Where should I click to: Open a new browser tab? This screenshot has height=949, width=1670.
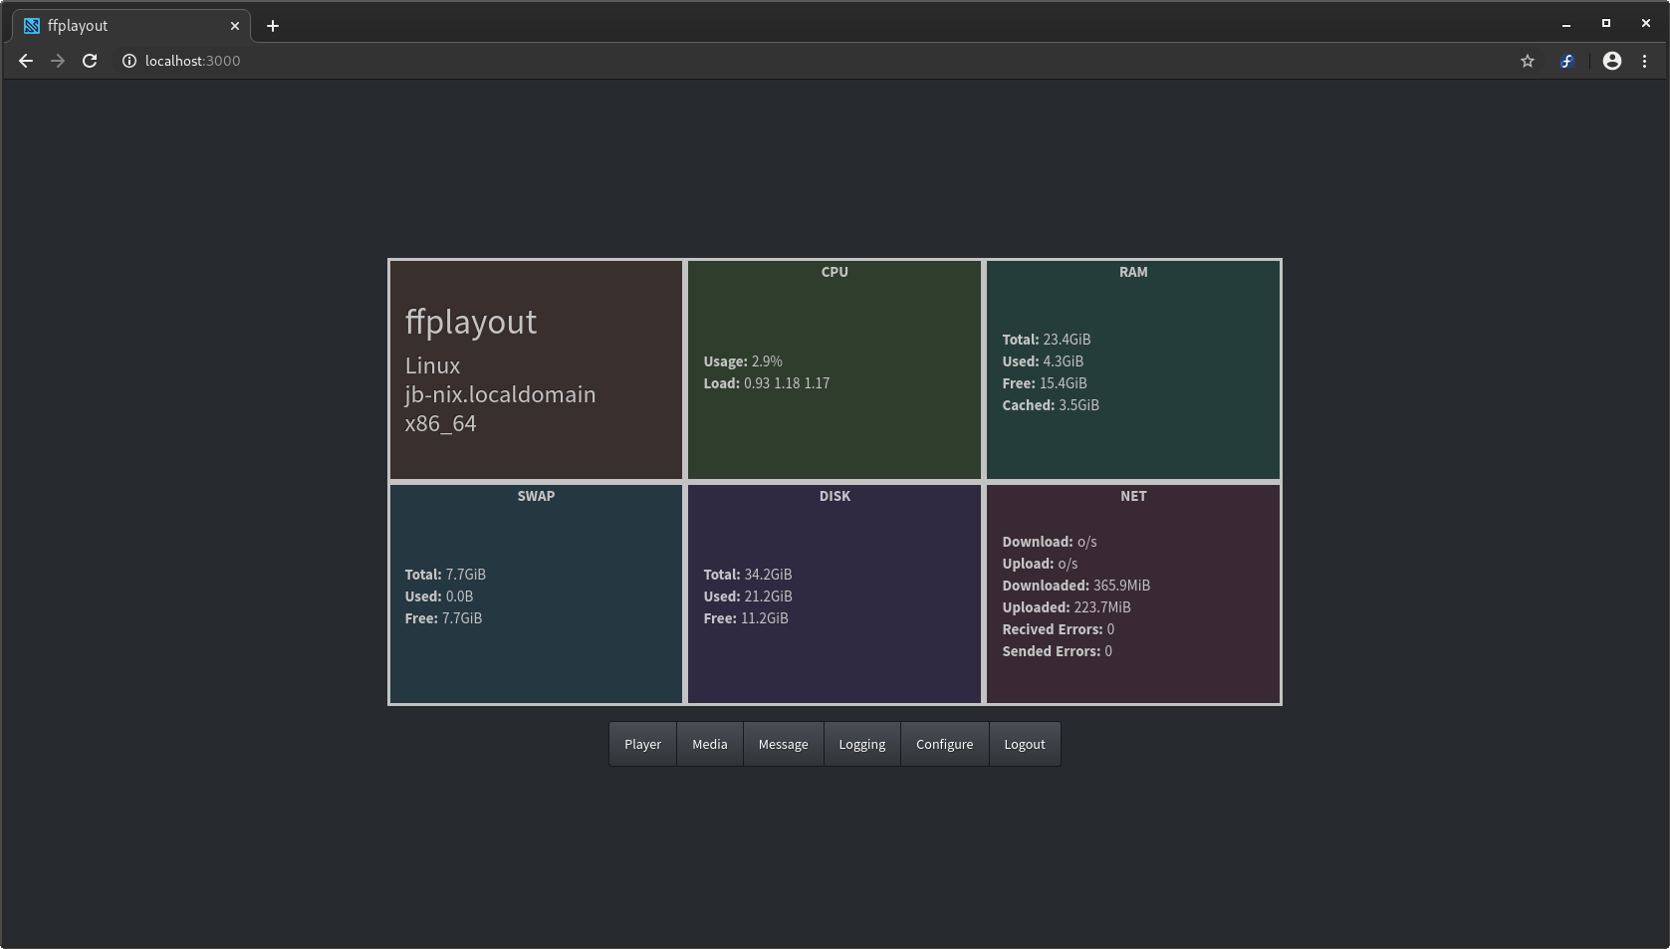coord(273,26)
